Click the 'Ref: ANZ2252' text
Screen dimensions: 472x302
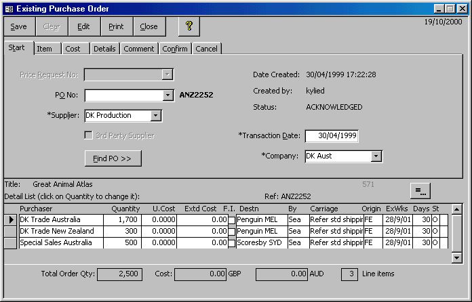288,196
